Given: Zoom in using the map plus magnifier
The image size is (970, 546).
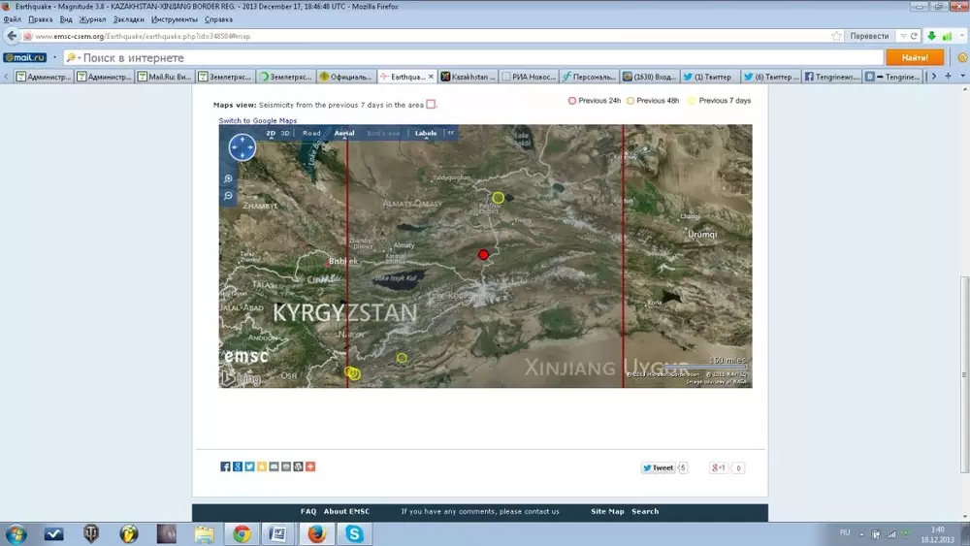Looking at the screenshot, I should [229, 179].
